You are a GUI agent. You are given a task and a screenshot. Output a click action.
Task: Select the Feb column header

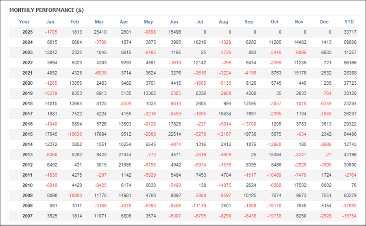[x=75, y=22]
